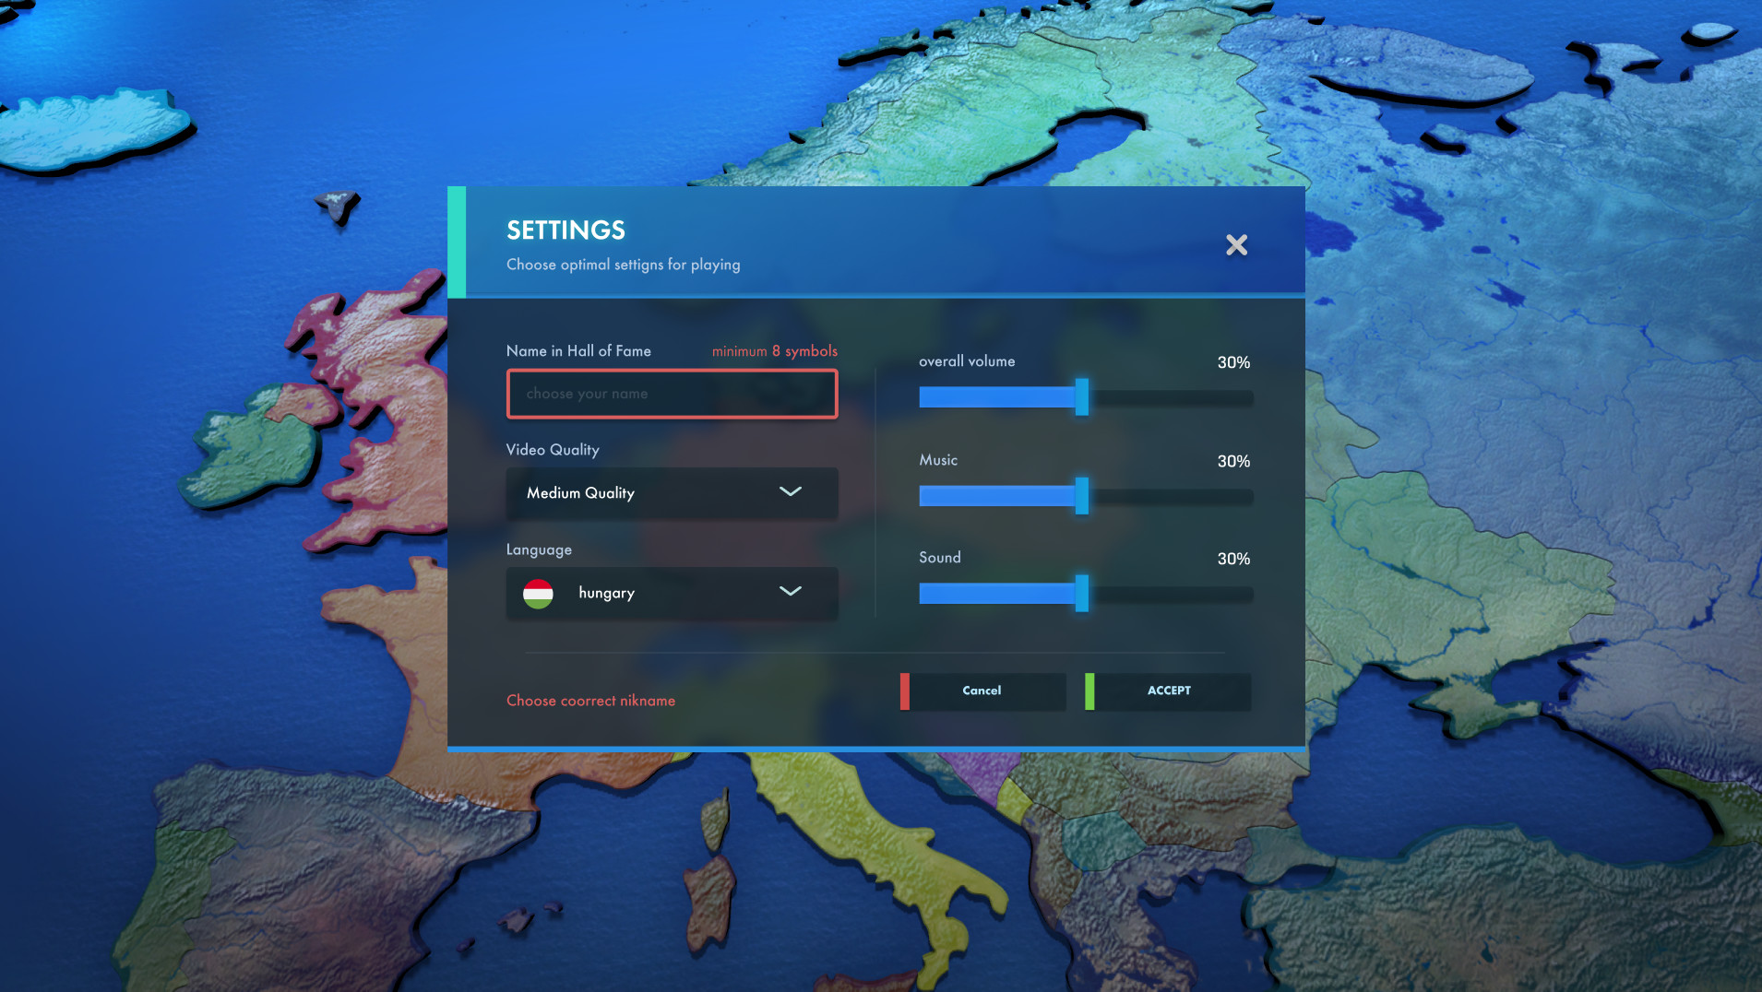
Task: Select the name input field
Action: 672,394
